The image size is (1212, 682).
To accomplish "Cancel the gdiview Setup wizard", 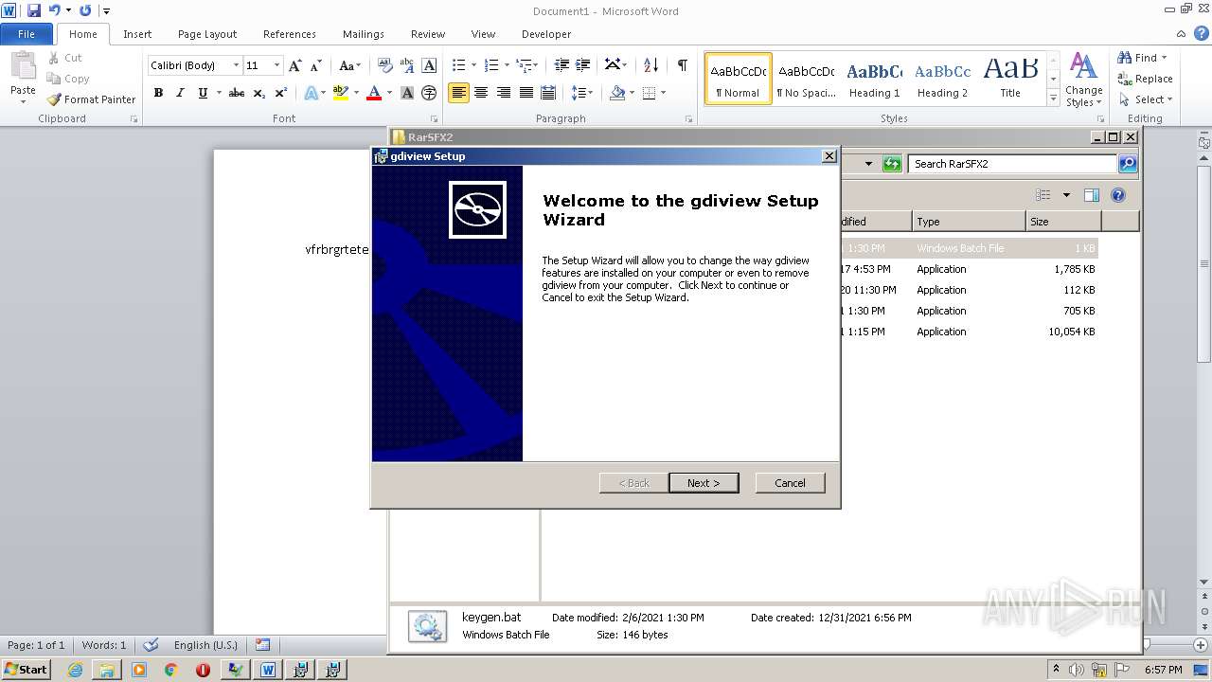I will (790, 483).
